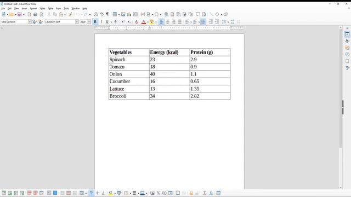The image size is (351, 197).
Task: Click the Insert Image icon
Action: click(x=123, y=15)
